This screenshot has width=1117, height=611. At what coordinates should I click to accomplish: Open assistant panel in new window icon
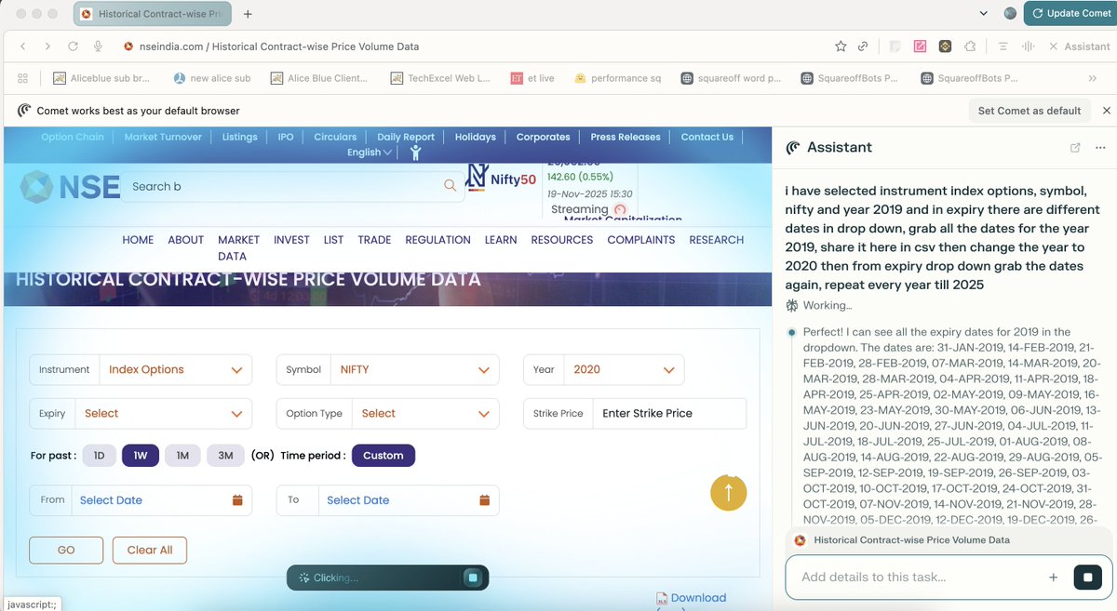[x=1075, y=148]
